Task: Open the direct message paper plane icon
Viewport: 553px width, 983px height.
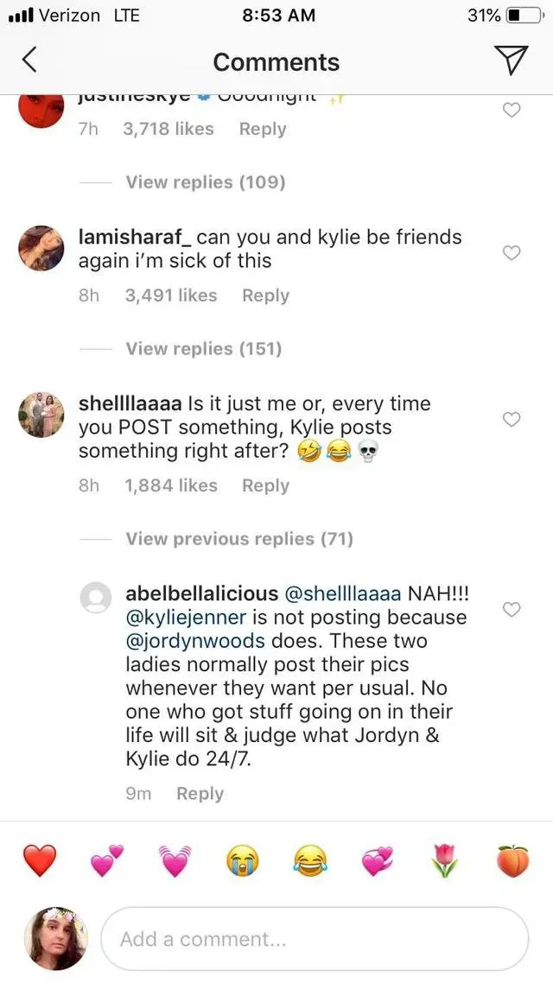Action: (511, 60)
